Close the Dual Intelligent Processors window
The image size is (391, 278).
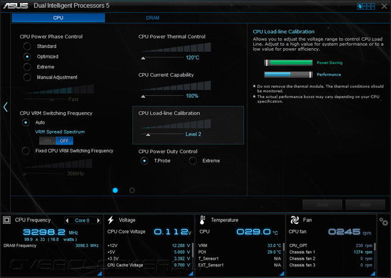[384, 6]
